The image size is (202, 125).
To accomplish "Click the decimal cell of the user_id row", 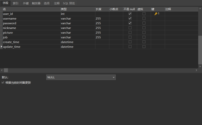I will 116,14.
